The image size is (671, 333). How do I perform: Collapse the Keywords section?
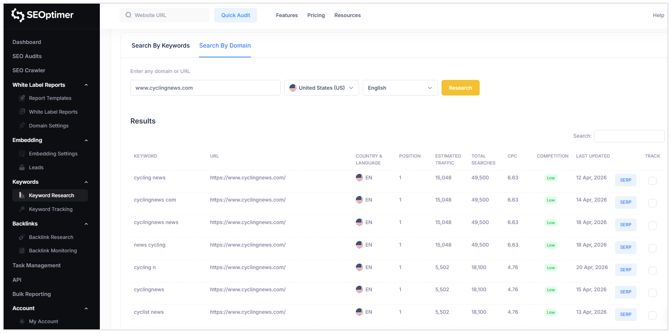pyautogui.click(x=86, y=182)
